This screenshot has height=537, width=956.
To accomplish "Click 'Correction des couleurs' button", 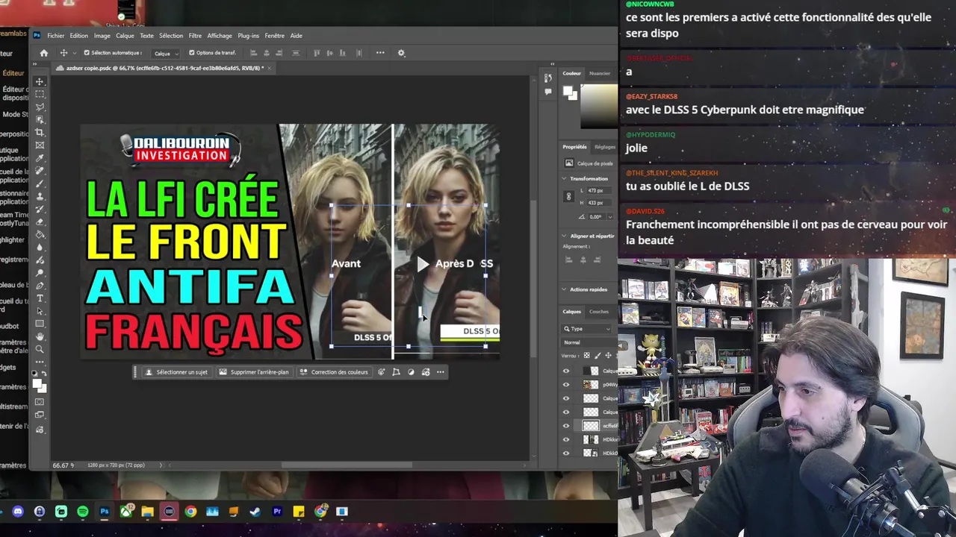I will click(334, 372).
